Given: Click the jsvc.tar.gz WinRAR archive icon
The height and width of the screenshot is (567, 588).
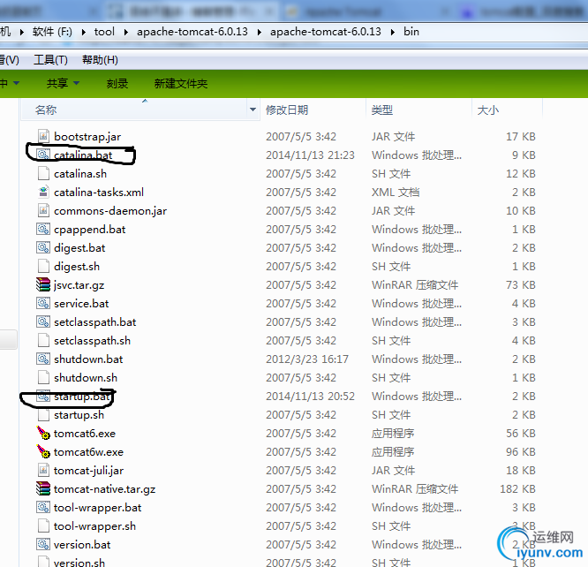Looking at the screenshot, I should coord(43,284).
